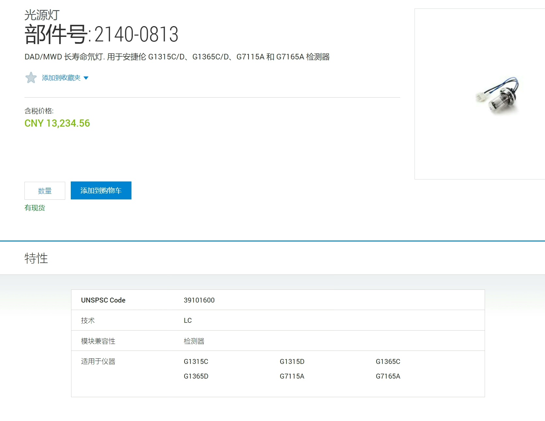The image size is (545, 421).
Task: Click the part number 2140-0813 heading
Action: click(x=101, y=34)
